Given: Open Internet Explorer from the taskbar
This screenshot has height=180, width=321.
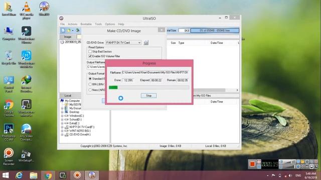Looking at the screenshot, I should pyautogui.click(x=19, y=175).
